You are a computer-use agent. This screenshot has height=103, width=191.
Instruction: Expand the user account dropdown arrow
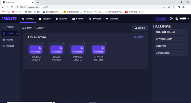point(188,19)
